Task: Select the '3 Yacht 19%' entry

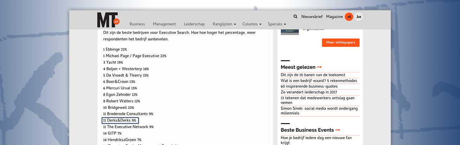Action: 113,62
